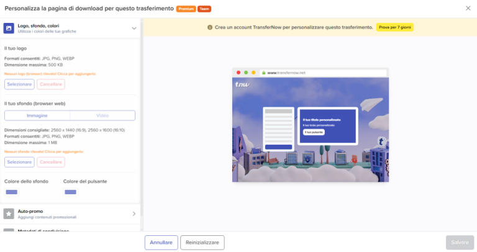The width and height of the screenshot is (477, 252).
Task: Click Selezionare under Il tuo logo
Action: tap(19, 84)
